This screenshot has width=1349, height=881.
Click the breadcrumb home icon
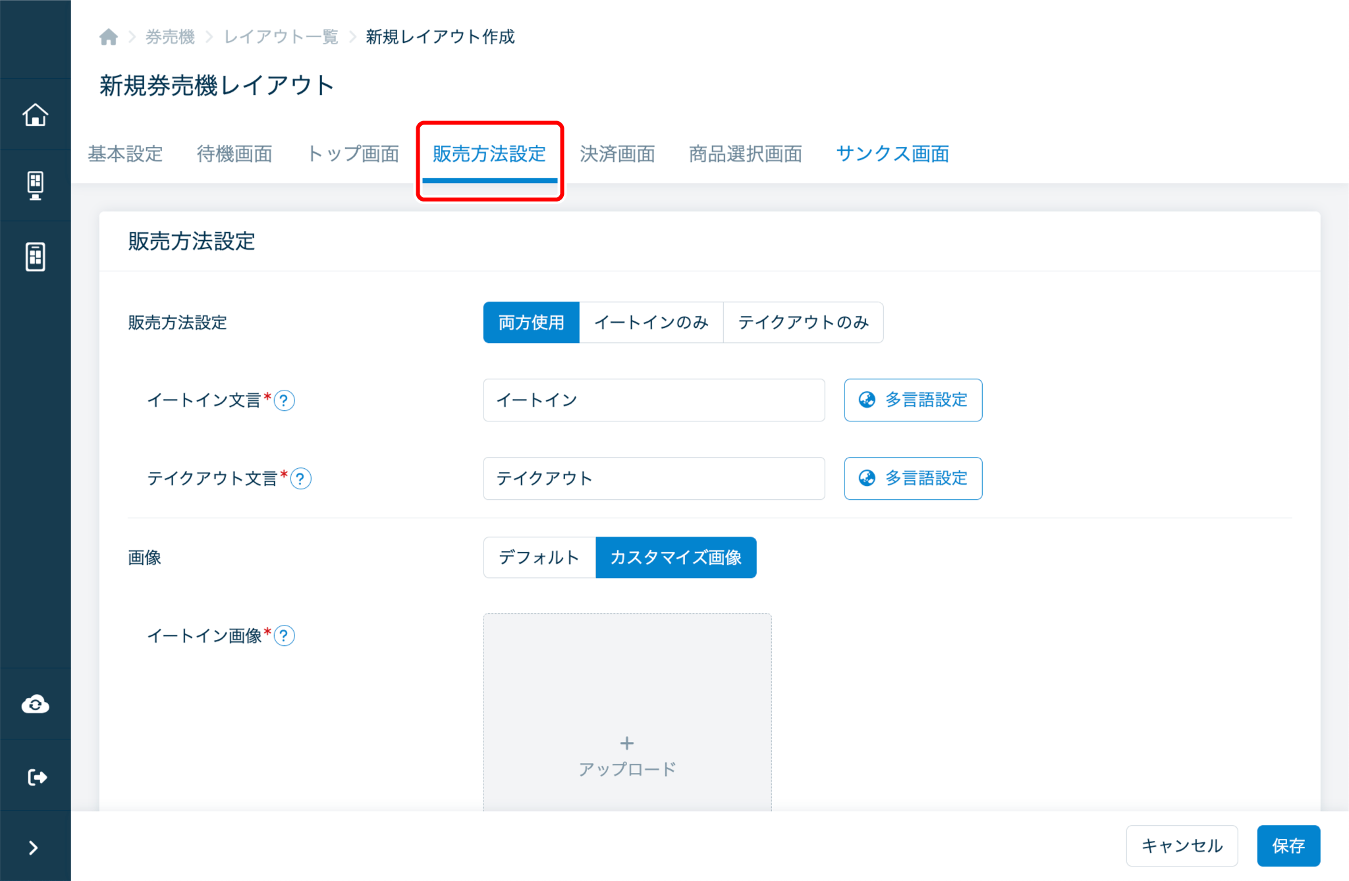(x=109, y=37)
